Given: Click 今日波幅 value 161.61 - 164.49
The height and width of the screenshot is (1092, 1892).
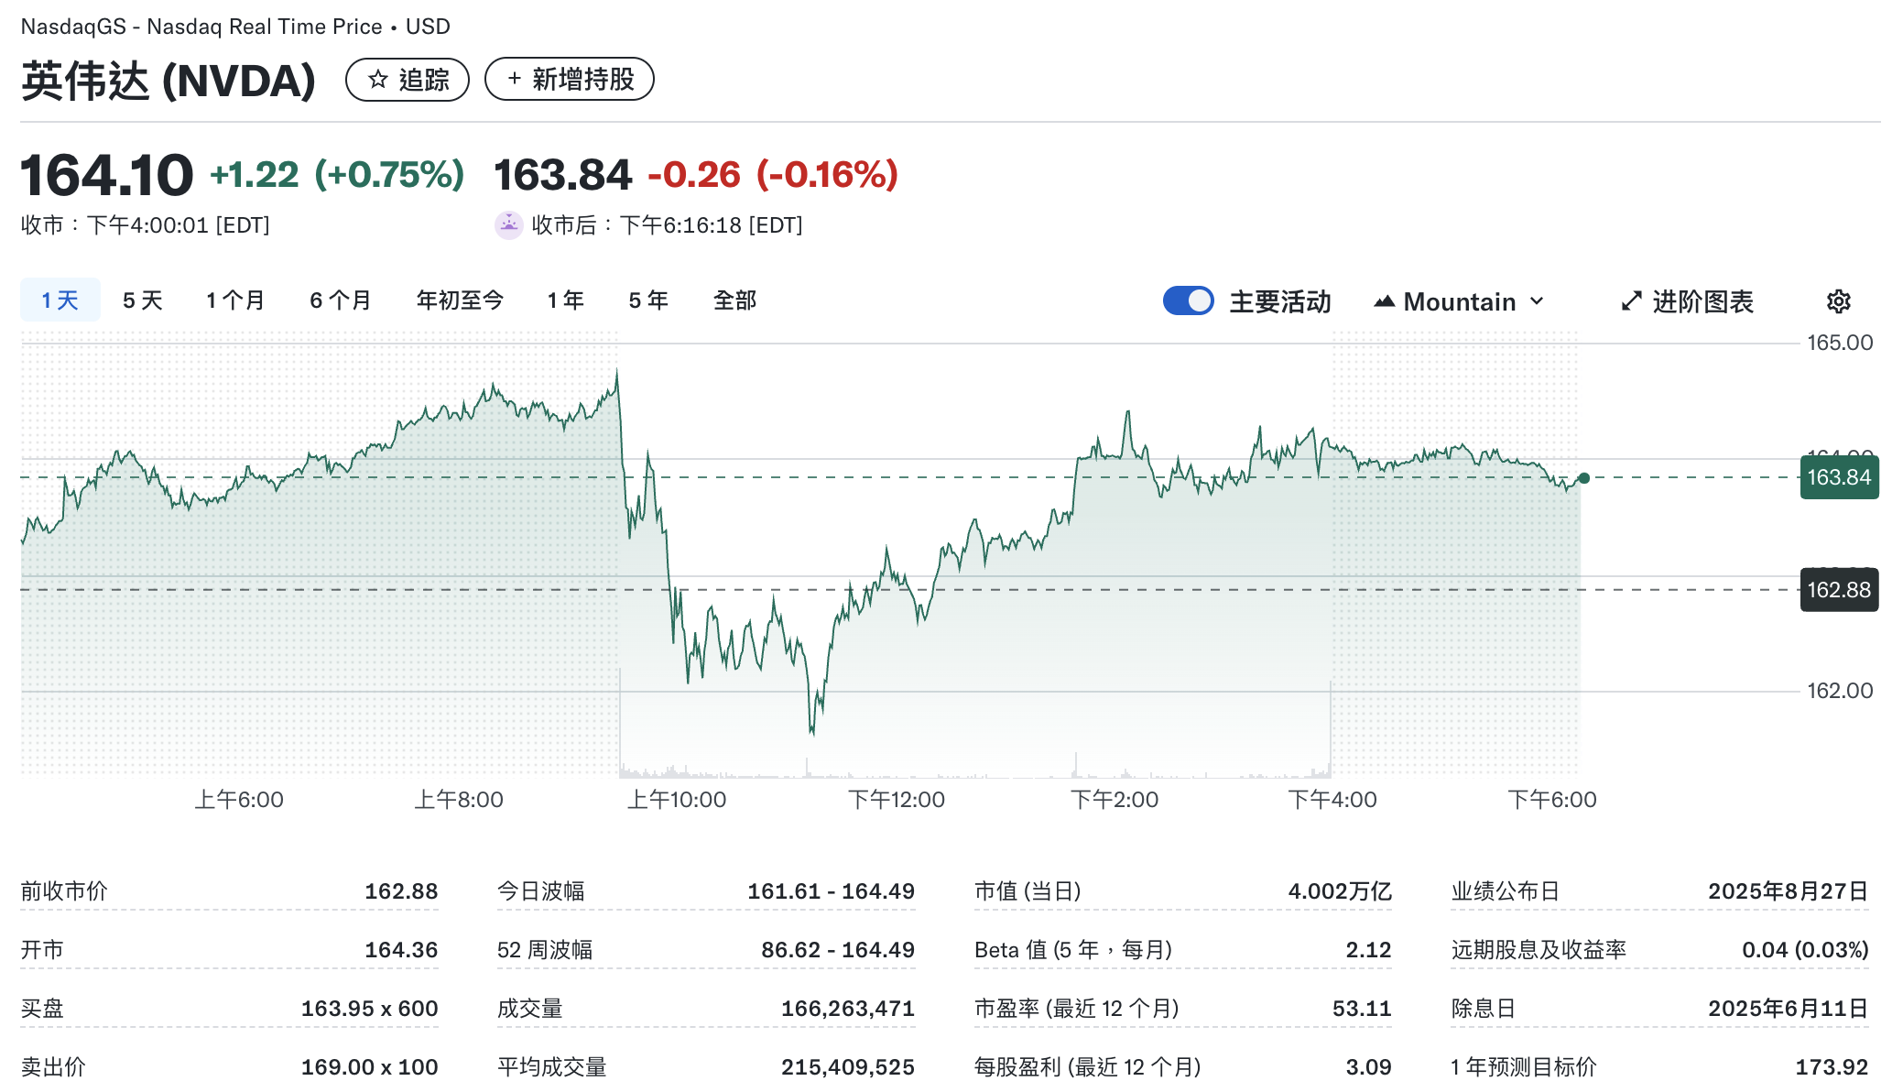Looking at the screenshot, I should (x=831, y=891).
